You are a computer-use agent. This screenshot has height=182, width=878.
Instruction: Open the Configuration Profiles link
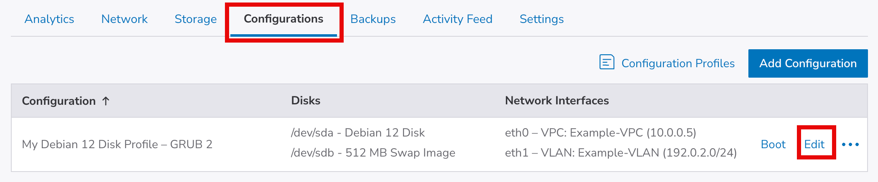[678, 63]
